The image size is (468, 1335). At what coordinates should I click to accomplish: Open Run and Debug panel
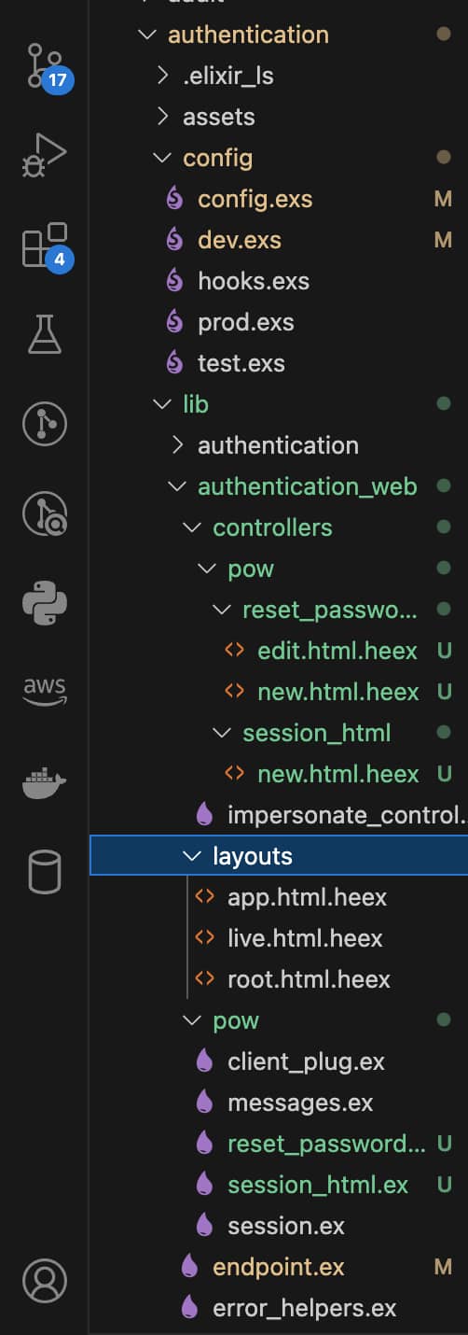tap(45, 155)
